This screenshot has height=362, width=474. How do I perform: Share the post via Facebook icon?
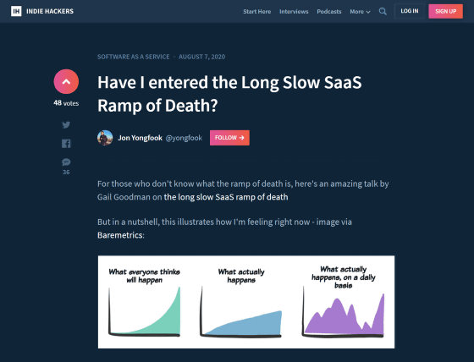click(66, 144)
